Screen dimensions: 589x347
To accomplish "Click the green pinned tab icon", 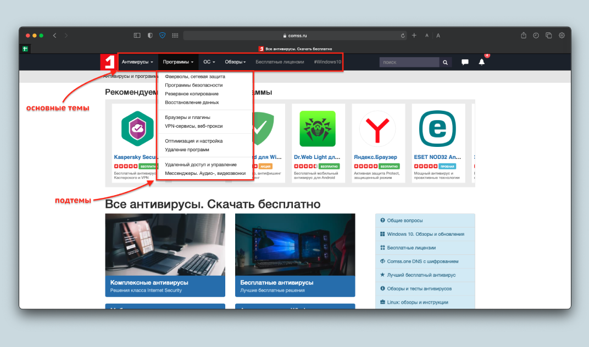I will [x=25, y=49].
